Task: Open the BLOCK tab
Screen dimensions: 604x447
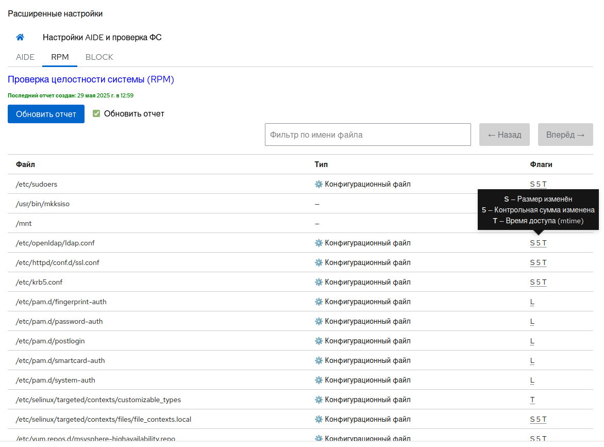Action: 99,57
